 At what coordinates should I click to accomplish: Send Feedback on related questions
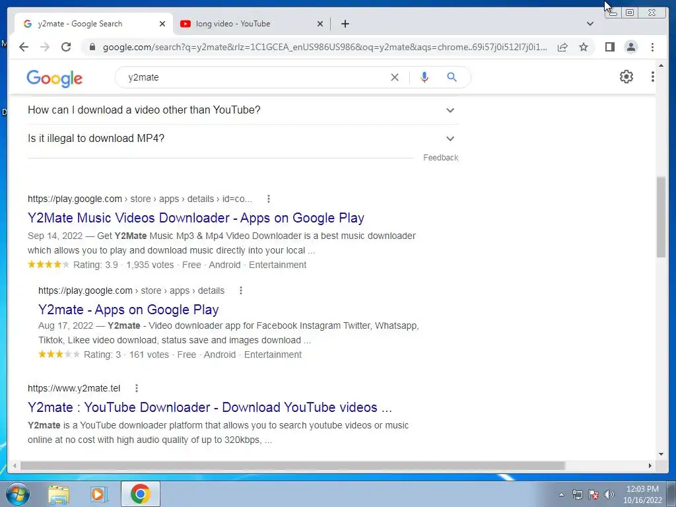click(440, 157)
